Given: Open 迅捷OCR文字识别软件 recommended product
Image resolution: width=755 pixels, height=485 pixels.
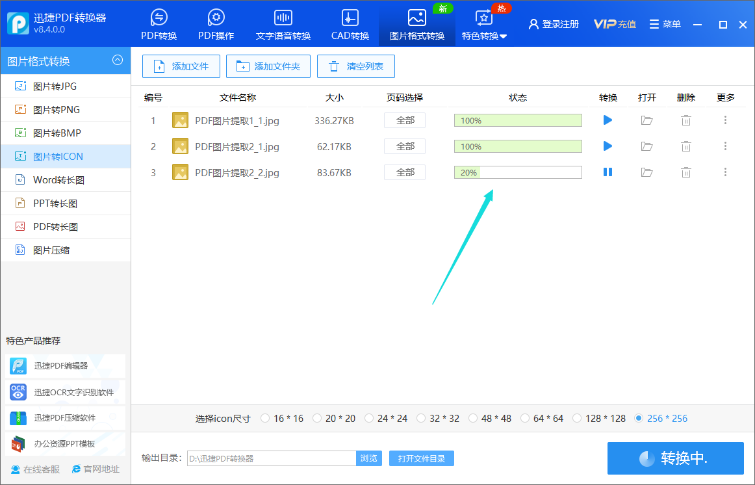Looking at the screenshot, I should [x=66, y=392].
